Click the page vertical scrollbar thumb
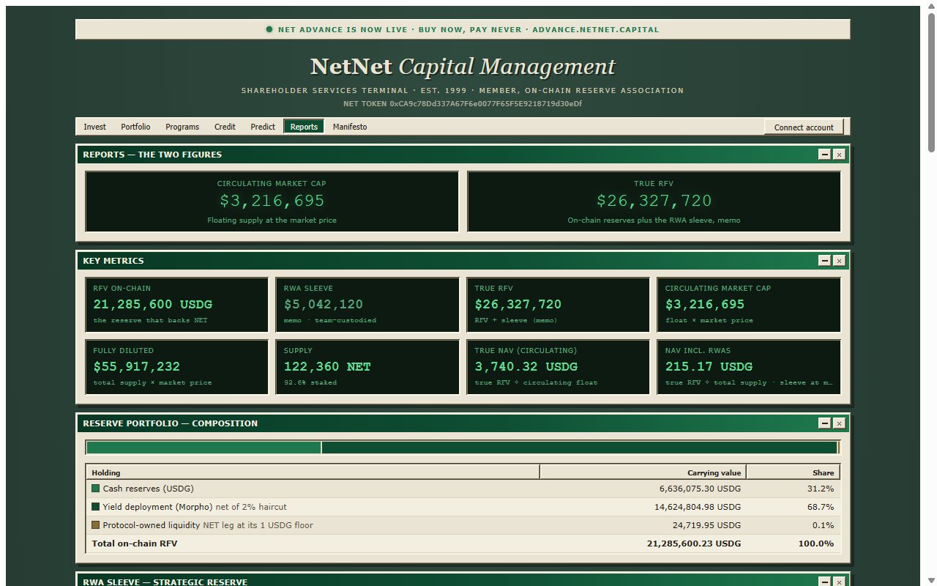The image size is (937, 586). [931, 84]
